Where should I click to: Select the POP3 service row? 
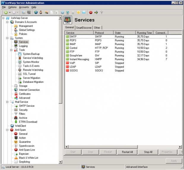point(123,40)
